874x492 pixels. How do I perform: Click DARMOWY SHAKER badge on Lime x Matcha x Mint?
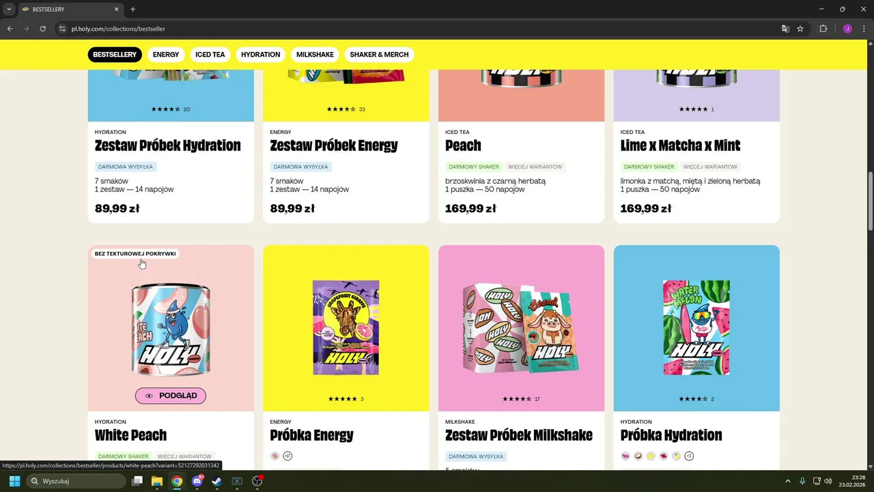[649, 167]
